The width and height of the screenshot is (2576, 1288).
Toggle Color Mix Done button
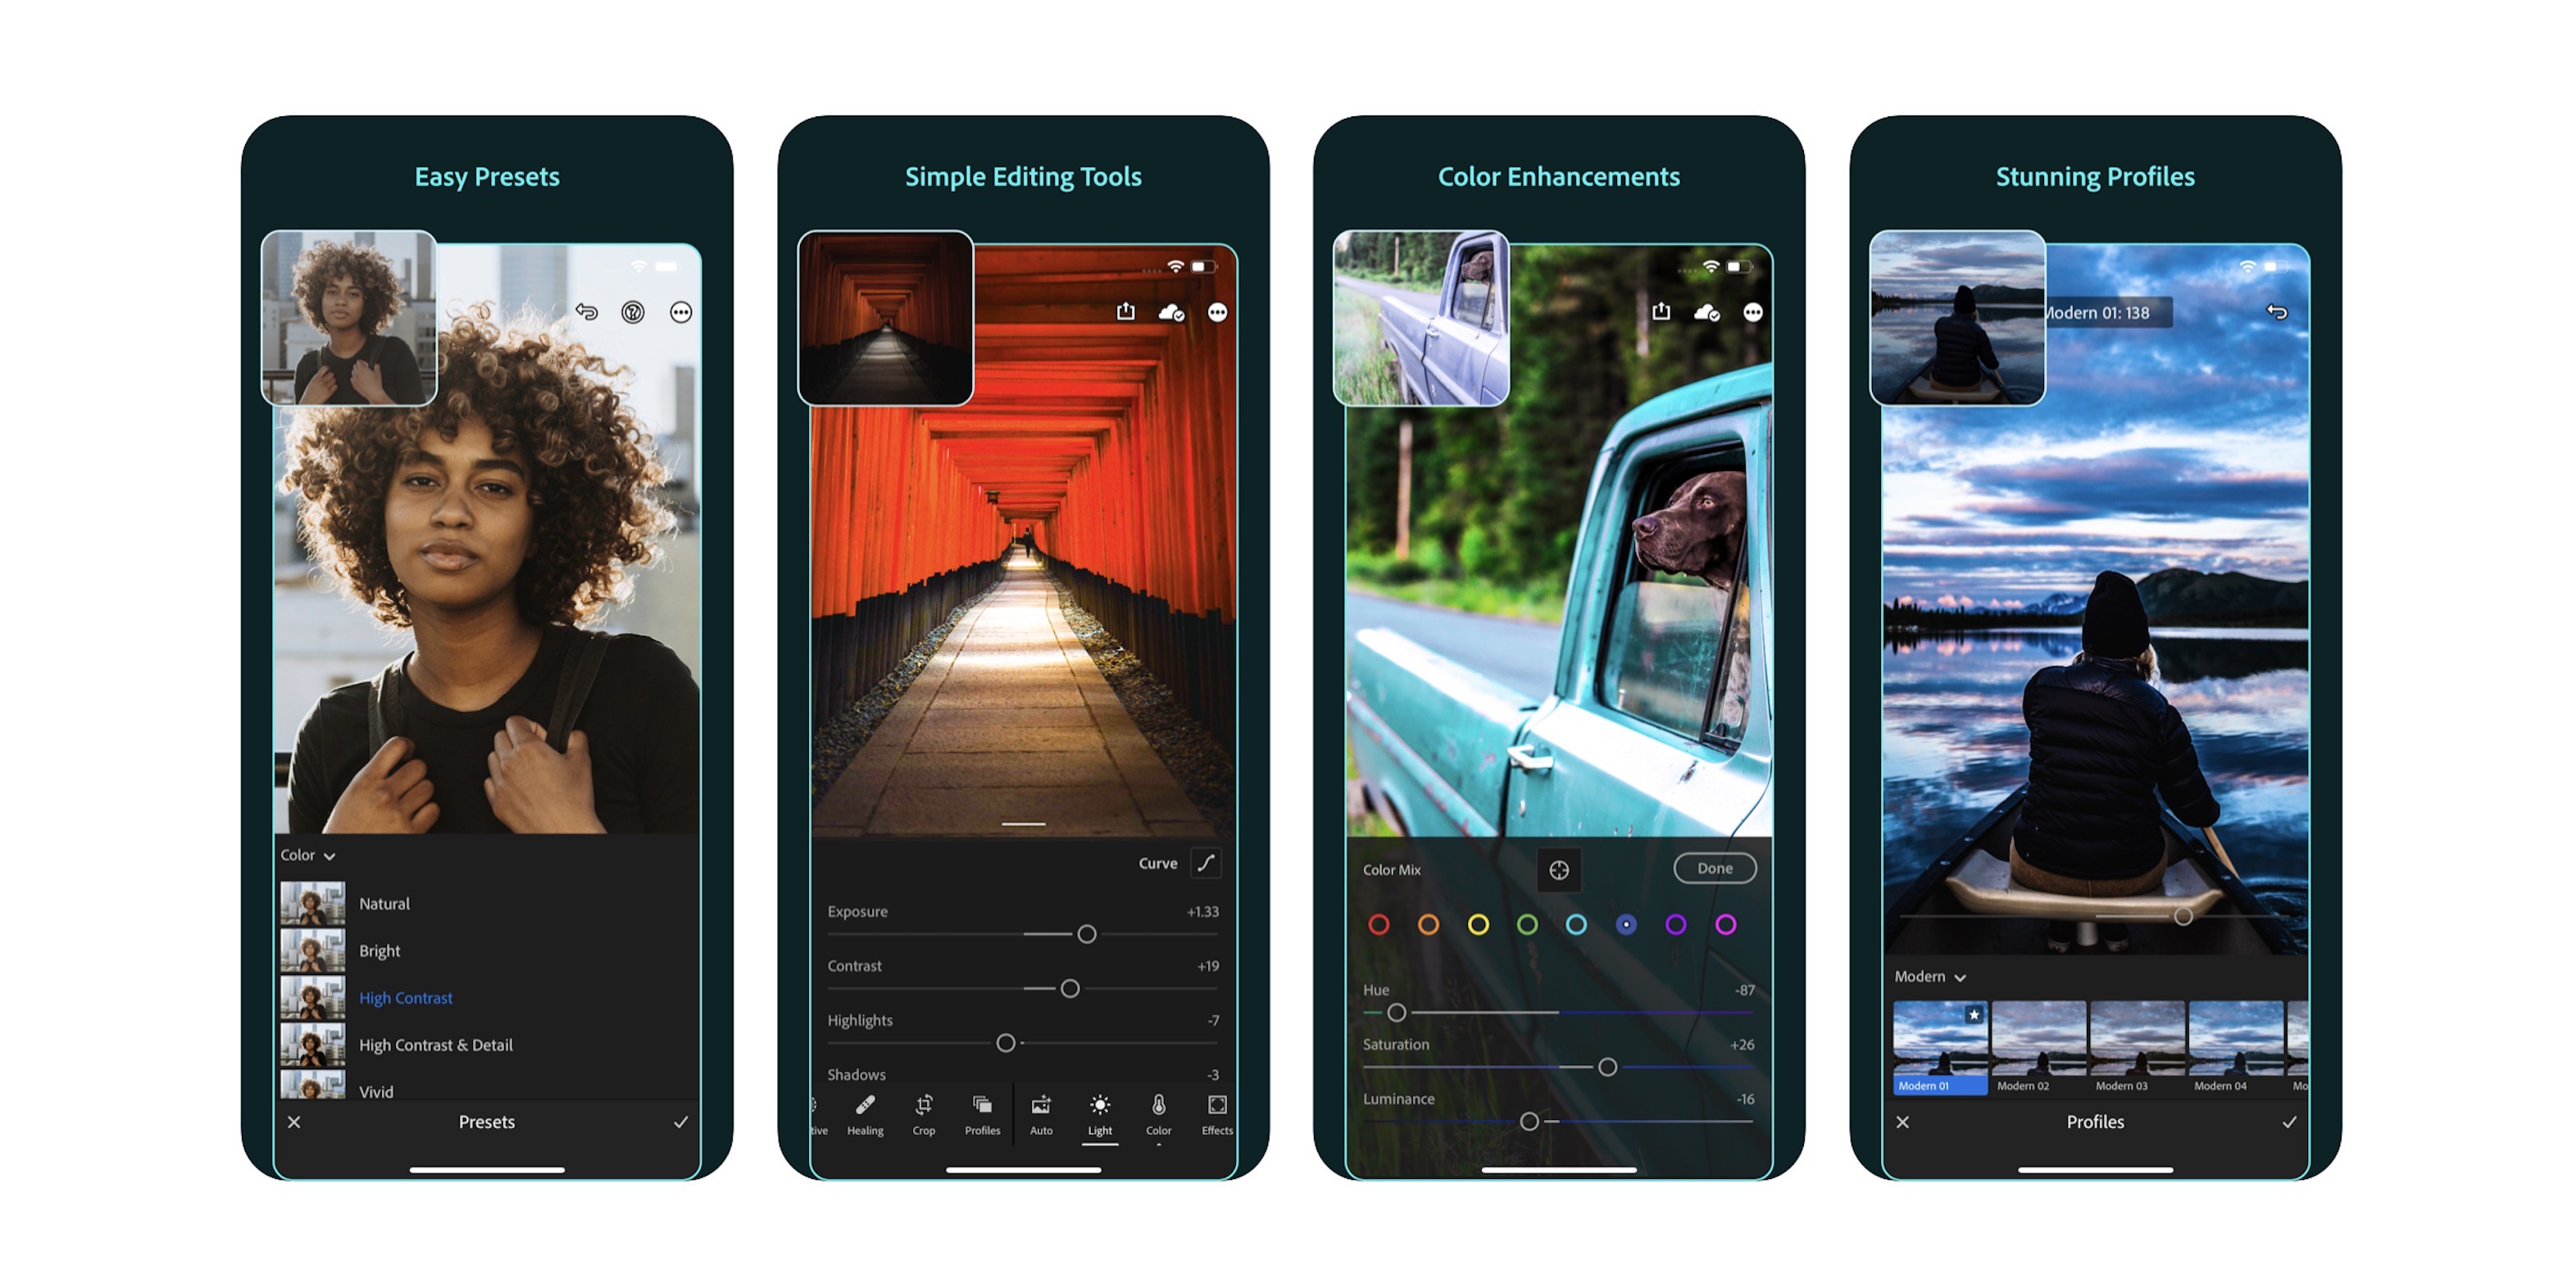[x=1719, y=871]
